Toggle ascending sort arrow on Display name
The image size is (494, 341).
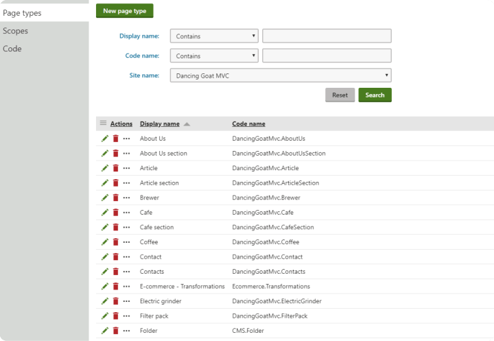[x=187, y=124]
